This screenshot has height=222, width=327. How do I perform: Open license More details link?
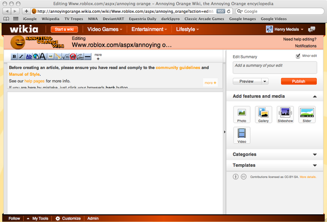(308, 177)
